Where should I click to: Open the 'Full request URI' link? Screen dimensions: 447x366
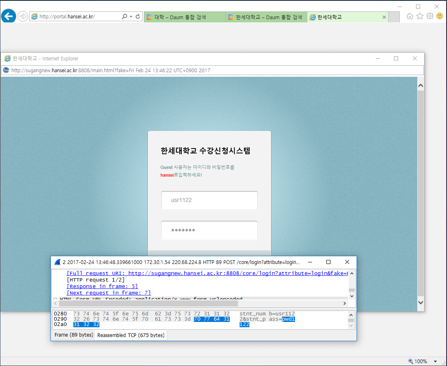[x=207, y=273]
